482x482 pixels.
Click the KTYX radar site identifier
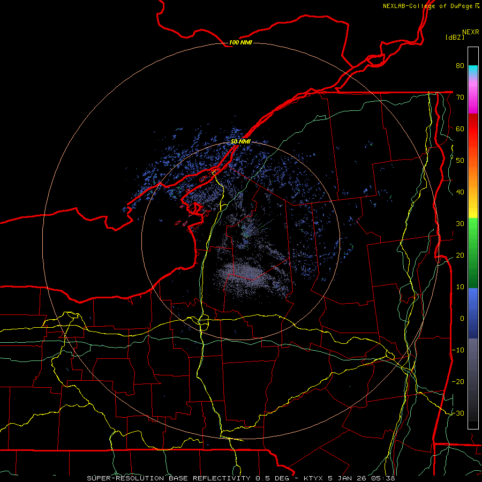point(313,478)
